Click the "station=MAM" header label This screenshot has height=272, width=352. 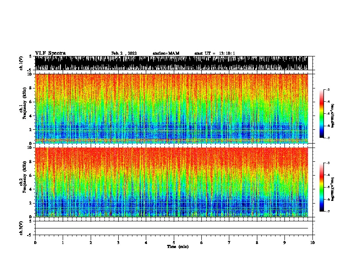[166, 53]
